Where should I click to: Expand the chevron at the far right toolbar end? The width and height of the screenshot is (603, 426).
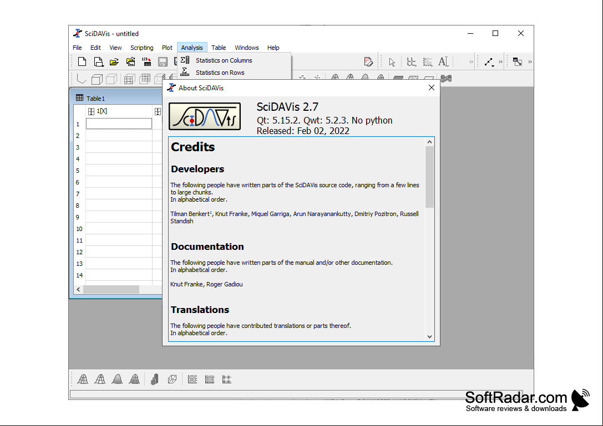(x=530, y=62)
